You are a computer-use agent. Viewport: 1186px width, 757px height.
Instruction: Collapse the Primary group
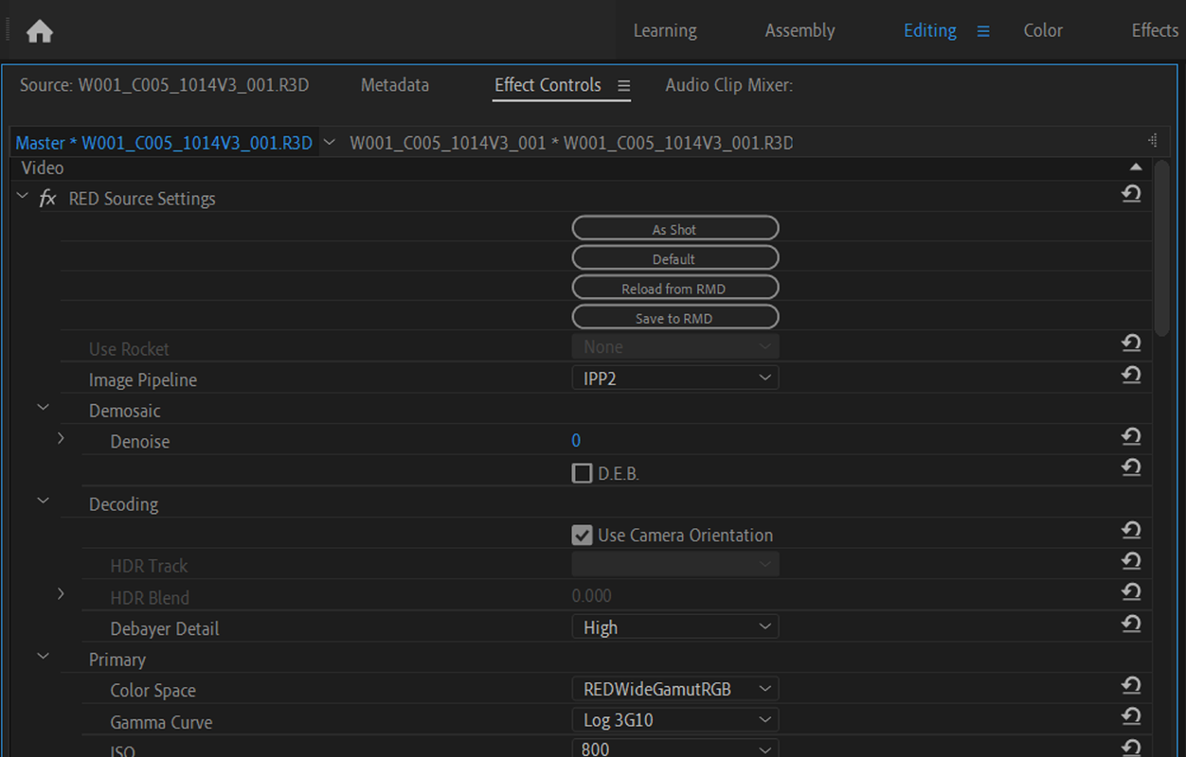pyautogui.click(x=43, y=657)
